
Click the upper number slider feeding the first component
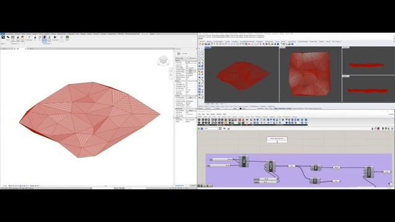pyautogui.click(x=221, y=159)
